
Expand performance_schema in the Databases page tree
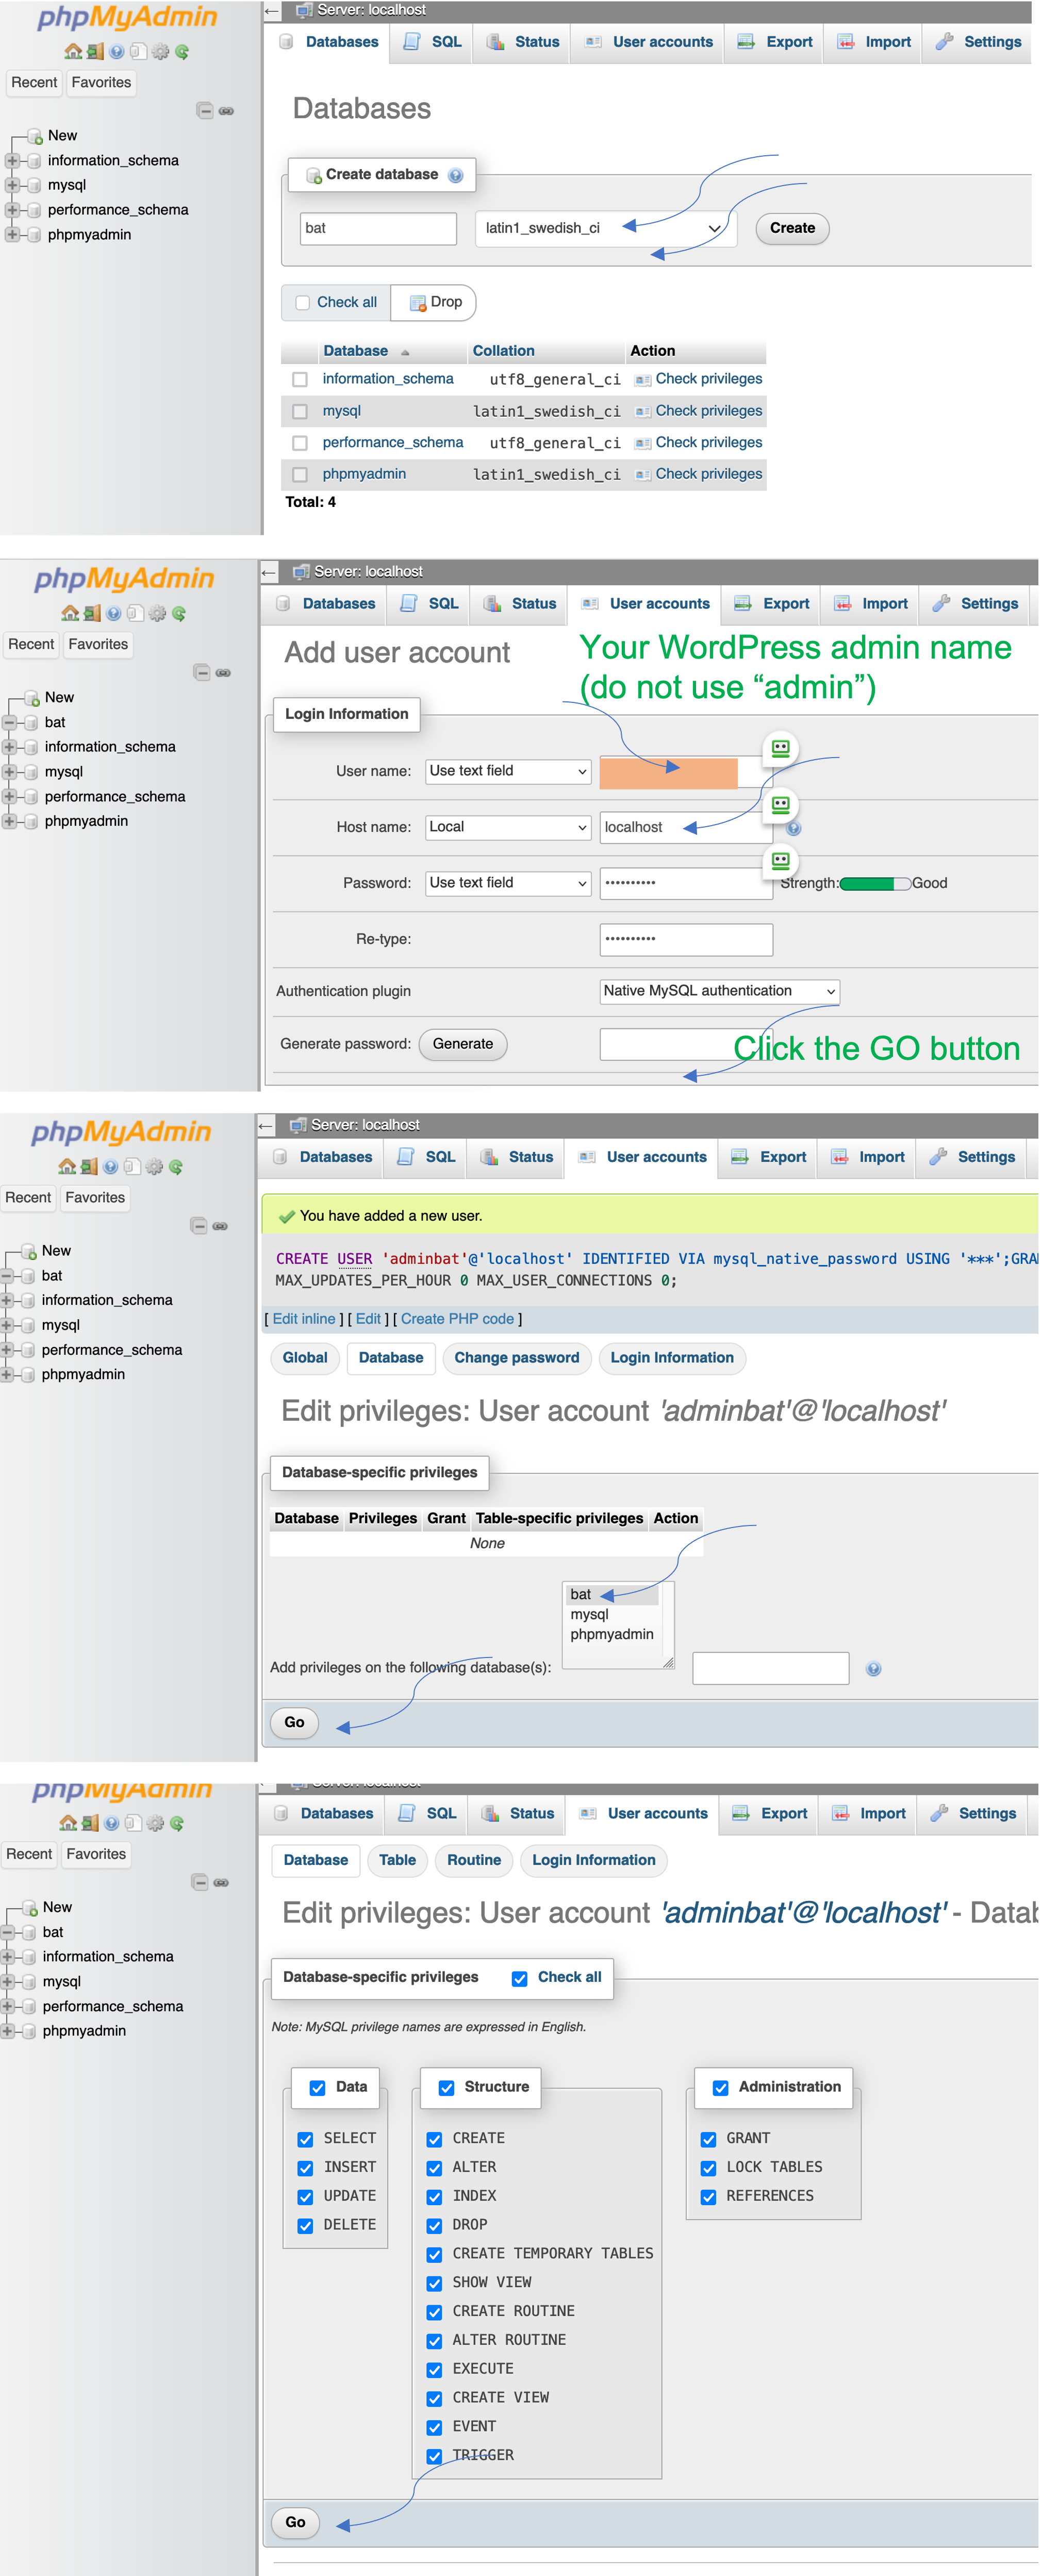click(12, 211)
